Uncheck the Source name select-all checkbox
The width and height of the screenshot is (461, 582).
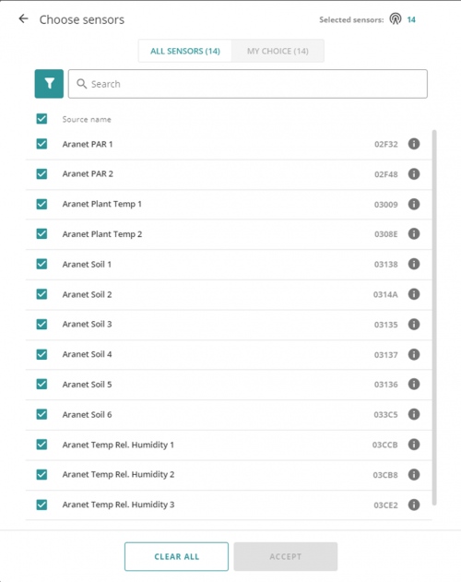click(41, 119)
